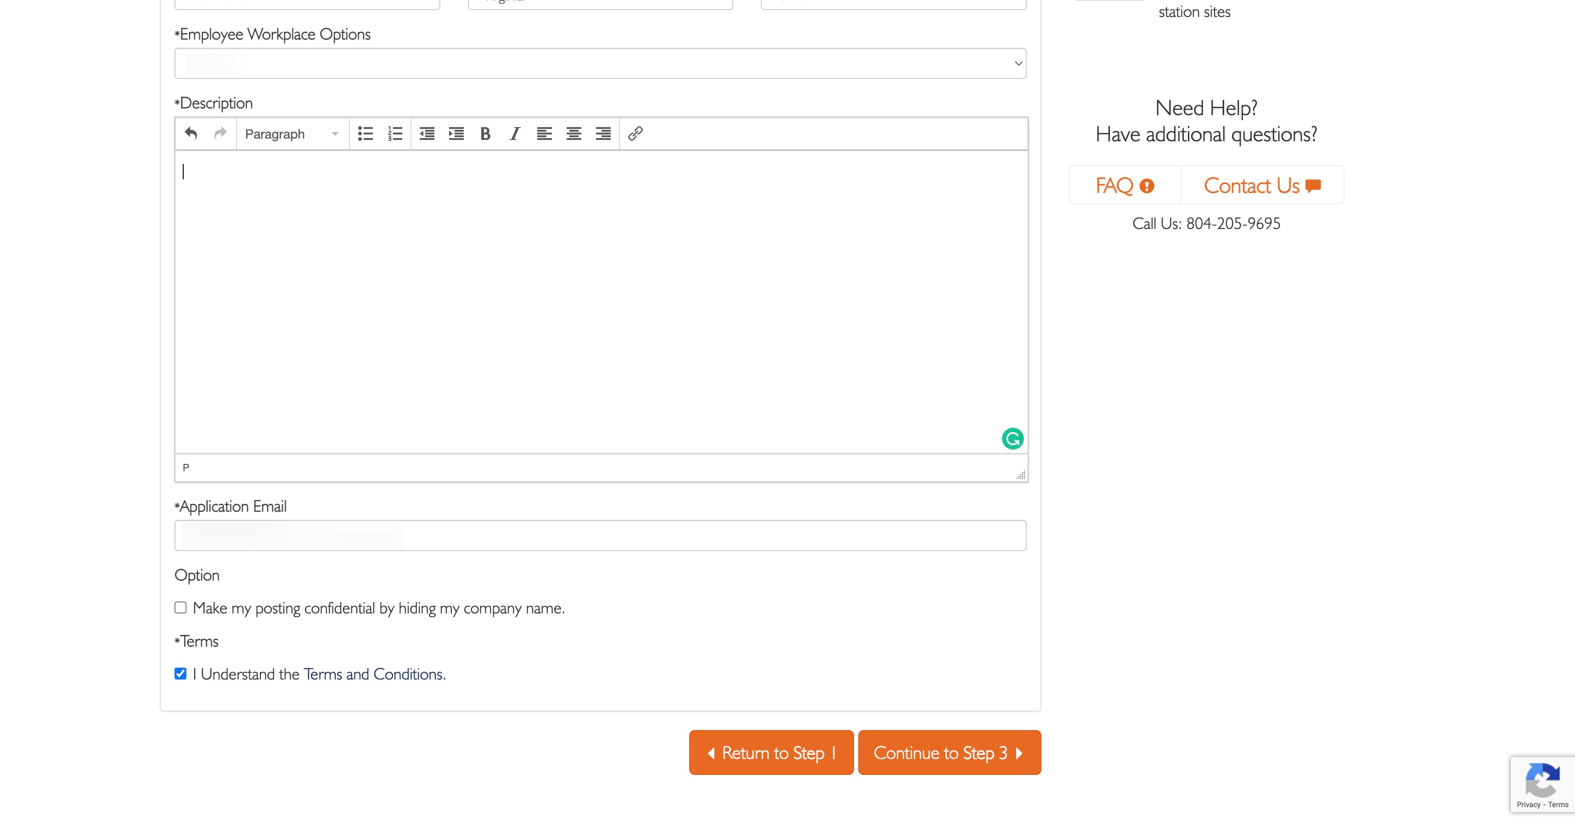Viewport: 1575px width, 825px height.
Task: Click the redo arrow icon
Action: (x=221, y=134)
